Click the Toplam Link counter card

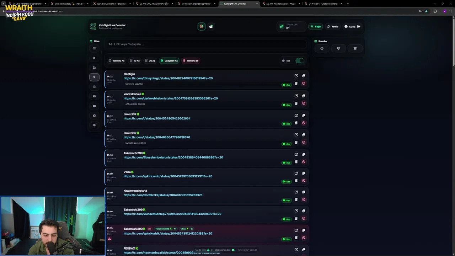pos(291,27)
